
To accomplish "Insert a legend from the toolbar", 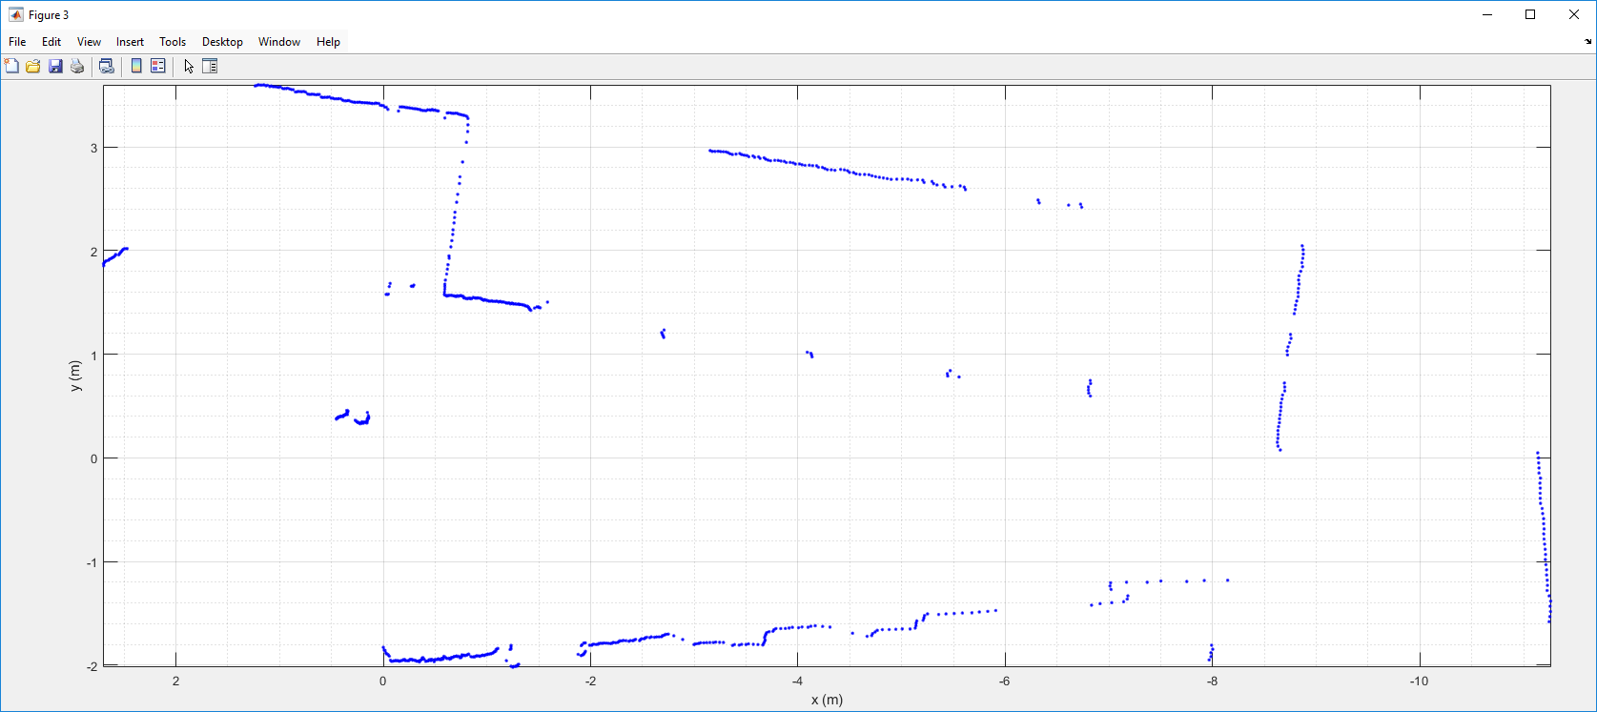I will (158, 66).
